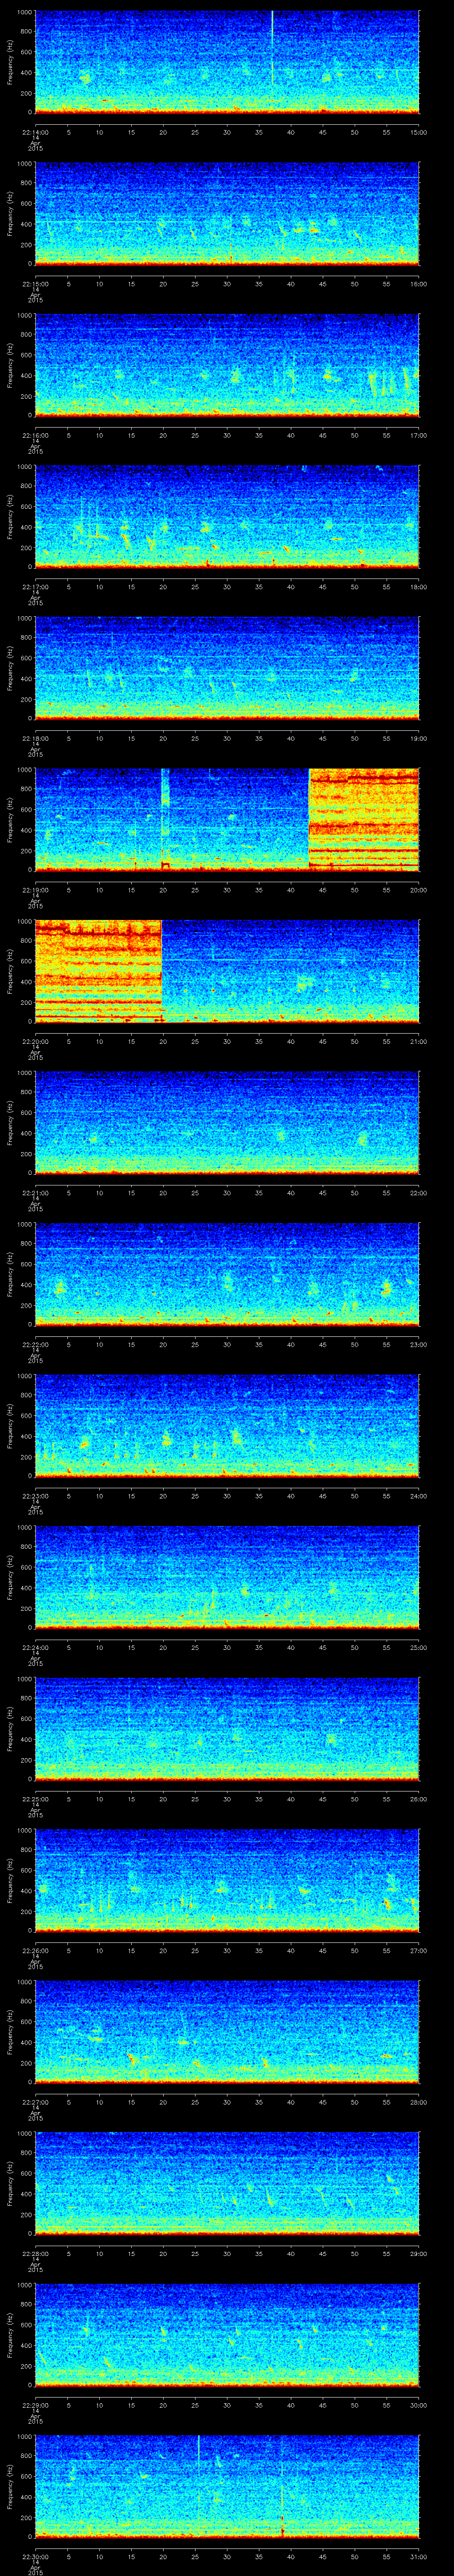
Task: Select the spectrogram panel starting at 22:29:00
Action: tap(227, 2335)
